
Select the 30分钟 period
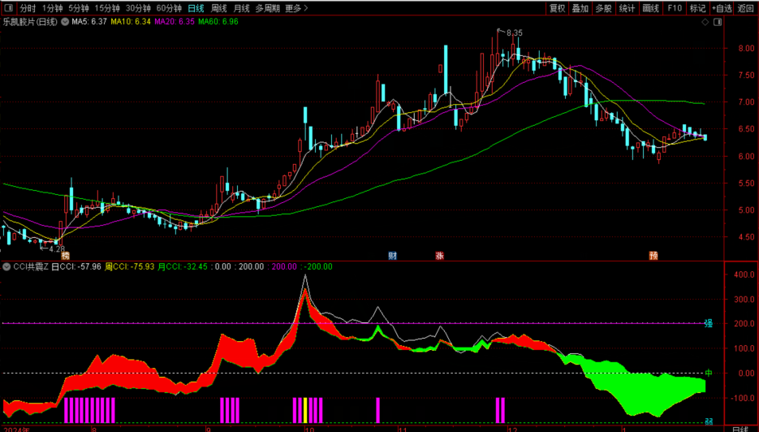pos(138,8)
